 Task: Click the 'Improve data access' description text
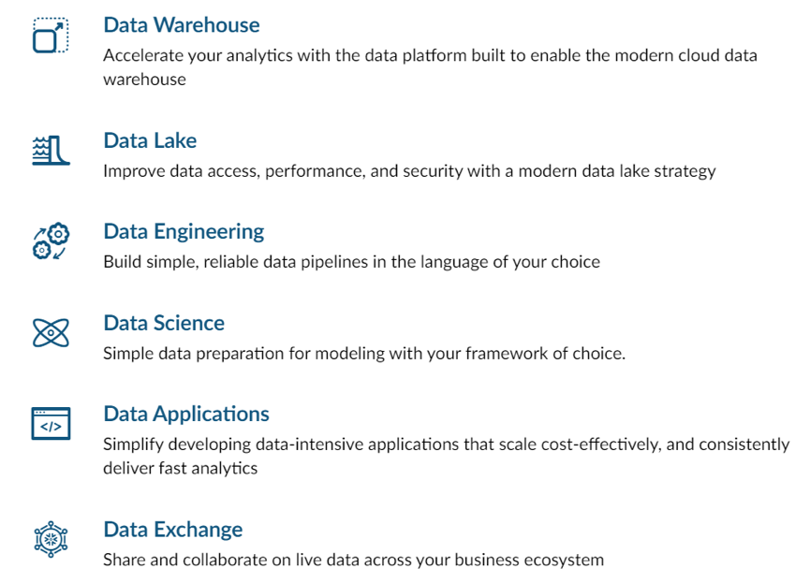point(409,171)
